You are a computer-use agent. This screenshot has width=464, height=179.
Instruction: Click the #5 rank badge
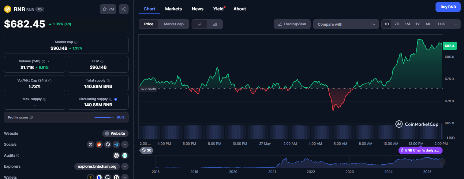(39, 9)
